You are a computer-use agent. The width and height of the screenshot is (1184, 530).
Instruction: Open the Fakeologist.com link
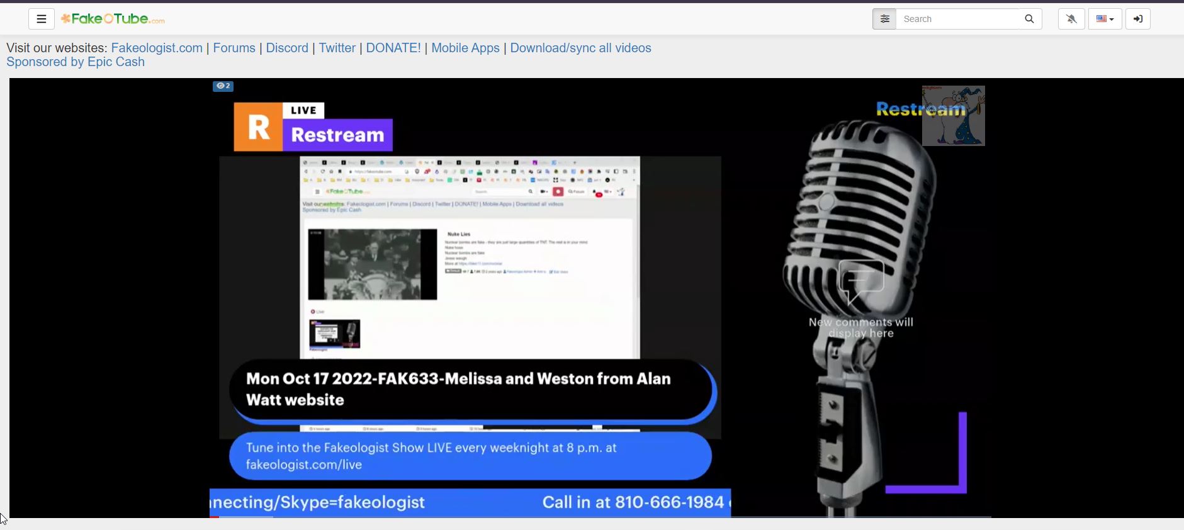point(157,48)
